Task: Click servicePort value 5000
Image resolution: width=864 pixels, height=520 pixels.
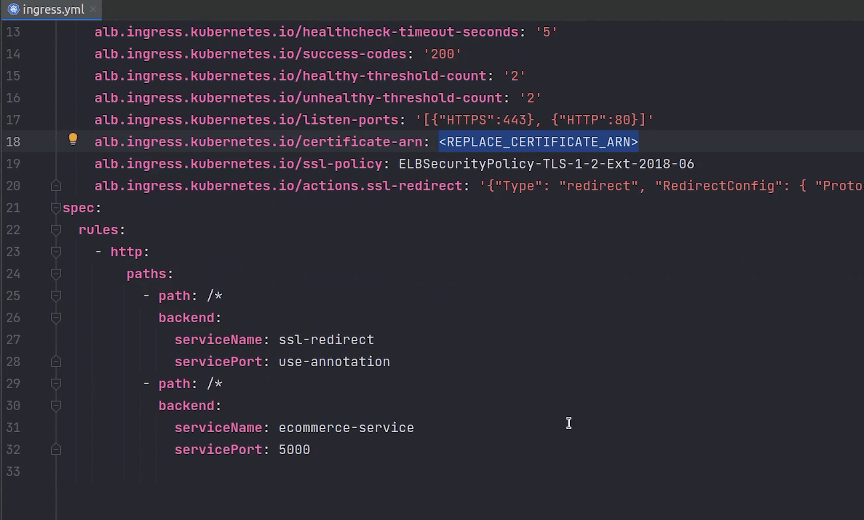Action: click(294, 450)
